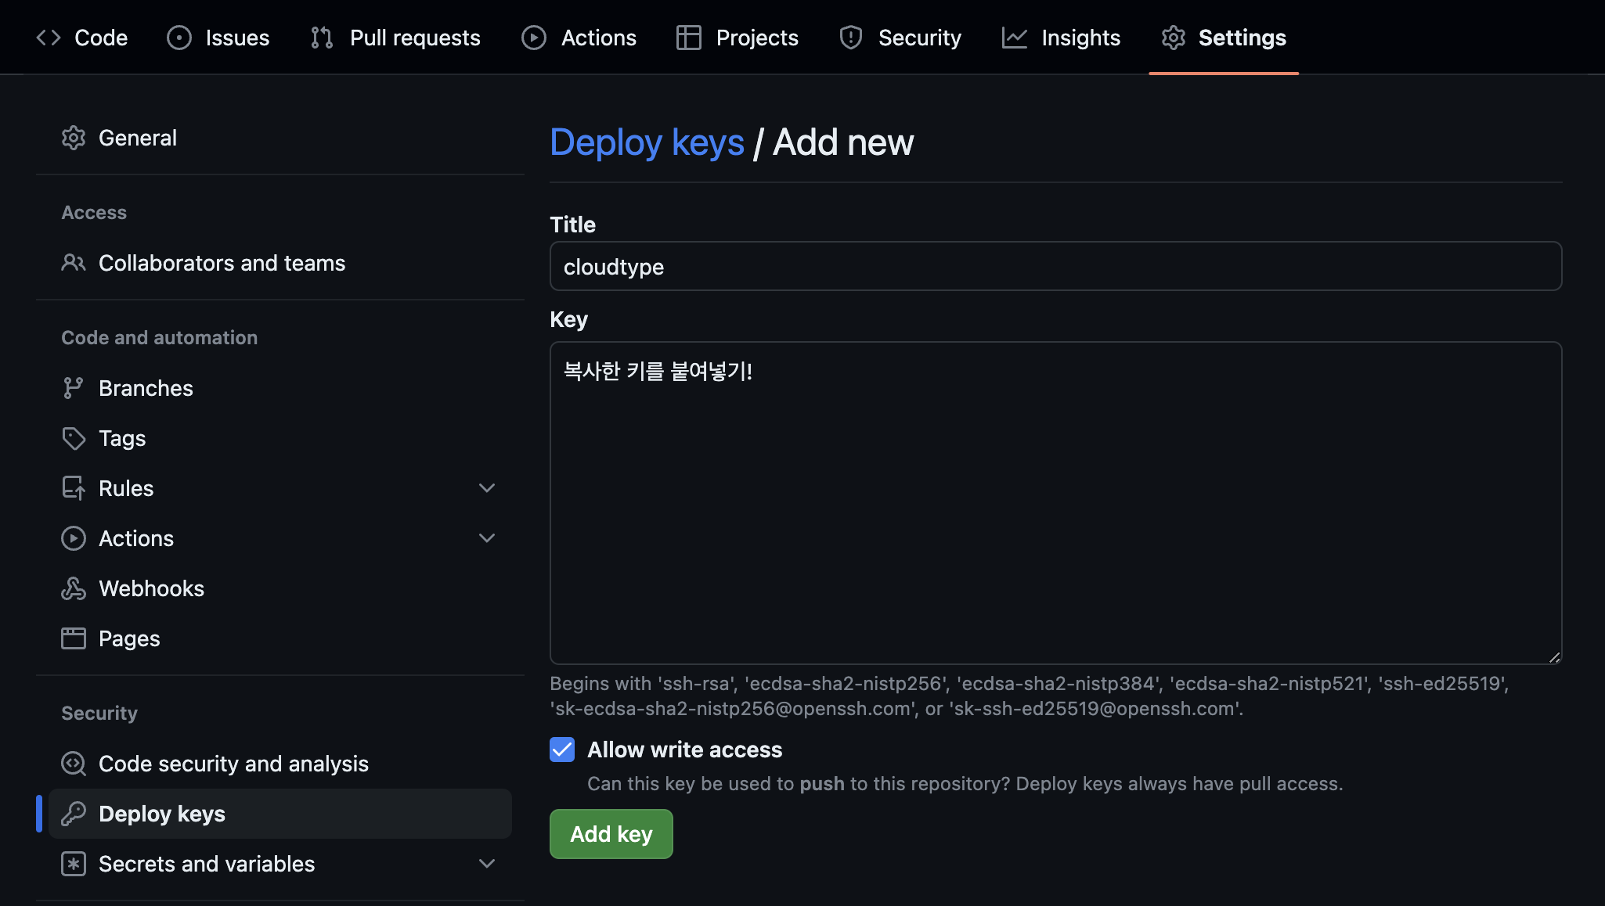Click inside the Key textarea

[1055, 502]
